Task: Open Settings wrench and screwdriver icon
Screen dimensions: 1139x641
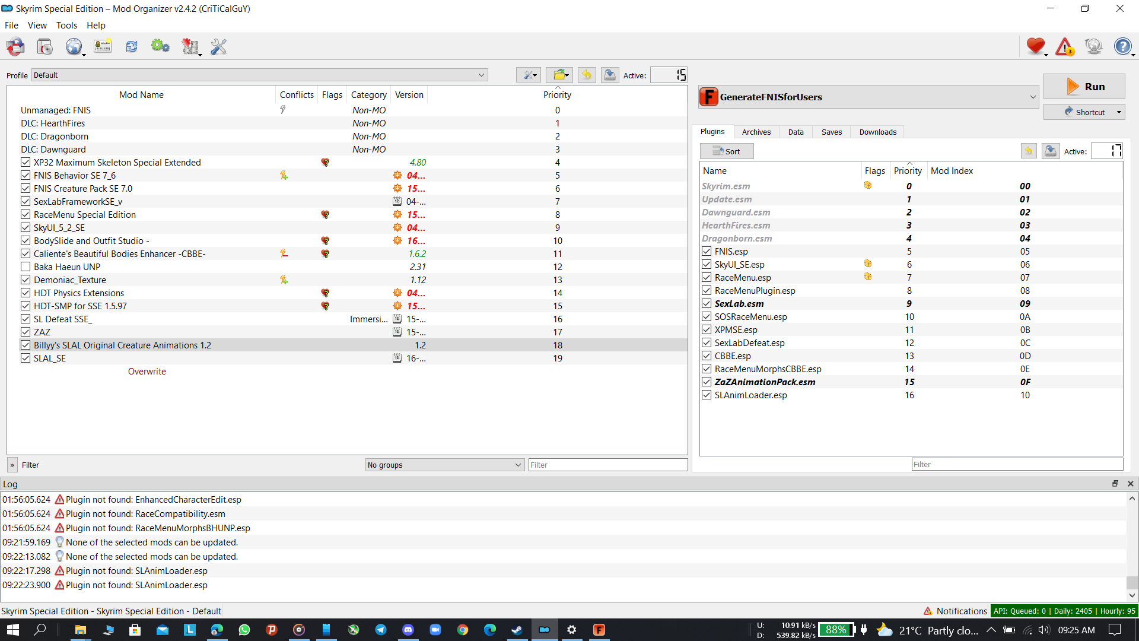Action: [x=218, y=46]
